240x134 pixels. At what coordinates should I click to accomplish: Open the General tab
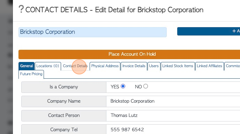(x=27, y=66)
